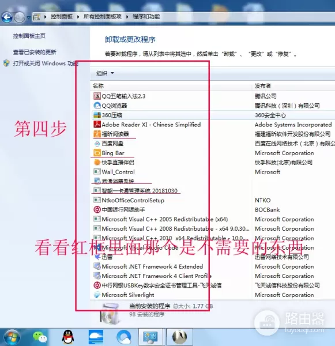Screen dimensions: 335x346
Task: Expand the arrow before 所有控制面板项 breadcrumb
Action: coord(78,17)
